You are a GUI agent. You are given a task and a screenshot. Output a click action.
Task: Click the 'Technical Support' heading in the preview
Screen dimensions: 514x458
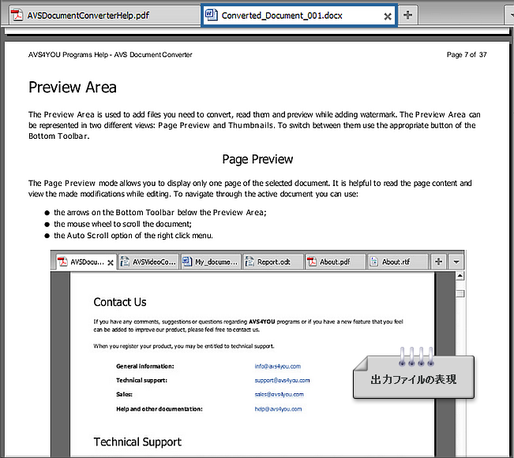pos(137,442)
